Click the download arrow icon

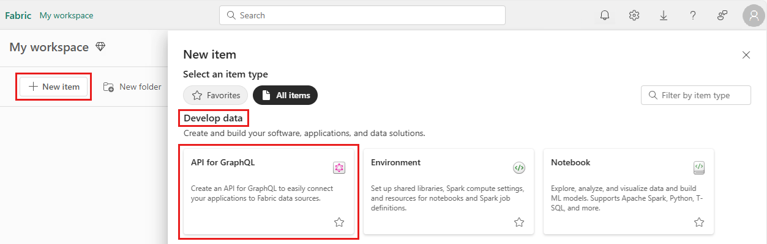(664, 15)
